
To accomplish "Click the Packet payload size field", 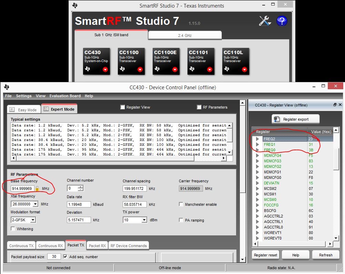I will coord(54,256).
